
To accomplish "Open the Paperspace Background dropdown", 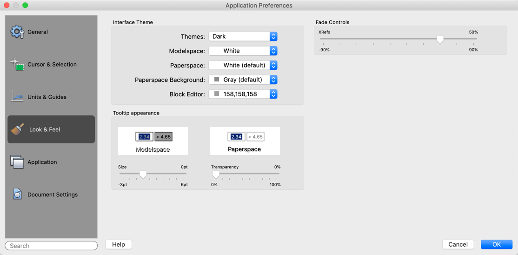I will tap(243, 80).
